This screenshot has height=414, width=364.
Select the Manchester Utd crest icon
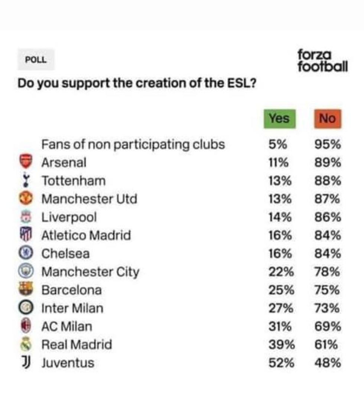(26, 199)
